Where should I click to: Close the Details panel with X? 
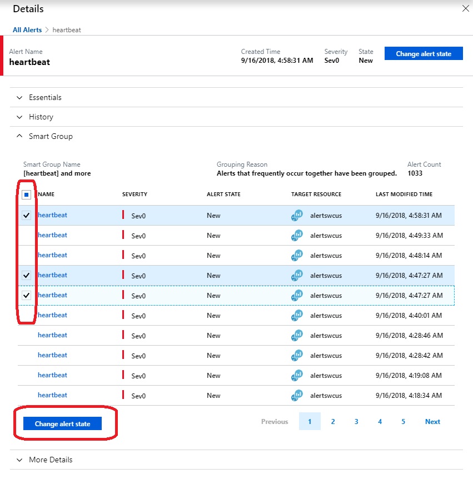(x=465, y=8)
